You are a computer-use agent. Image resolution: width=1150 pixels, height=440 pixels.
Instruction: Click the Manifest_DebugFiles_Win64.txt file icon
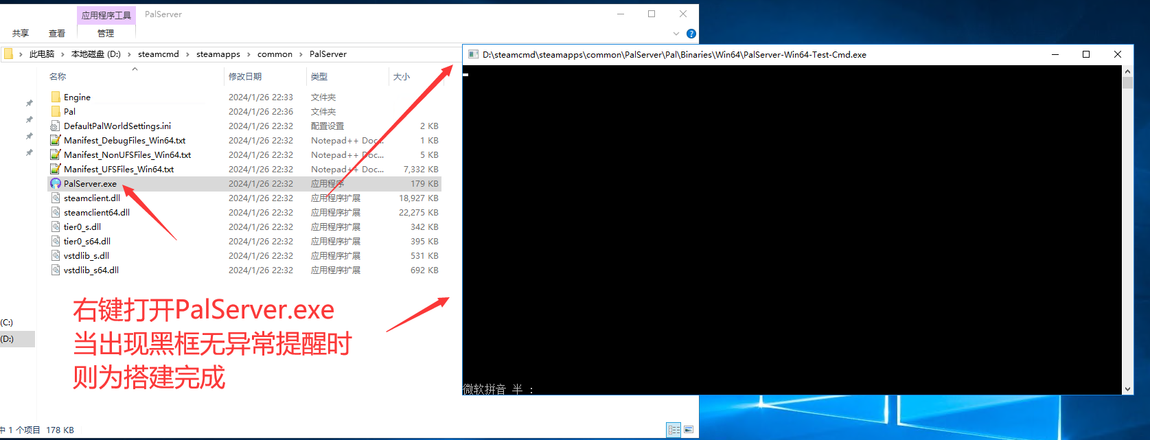(x=56, y=140)
